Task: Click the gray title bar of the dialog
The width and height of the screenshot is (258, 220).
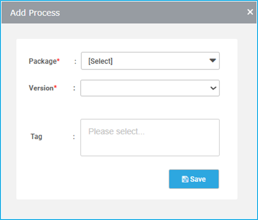Action: [129, 13]
